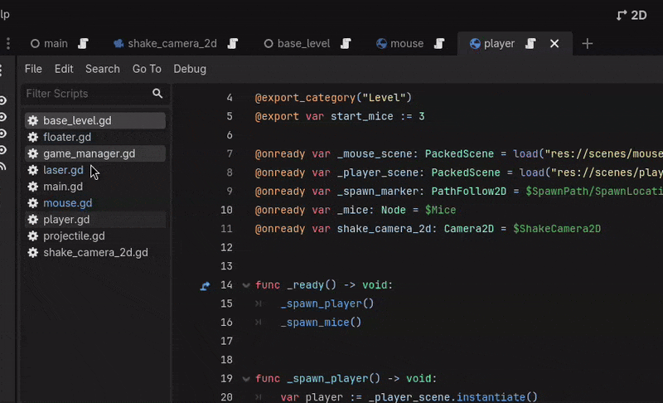This screenshot has width=663, height=403.
Task: Open script icon on player tab
Action: pyautogui.click(x=531, y=44)
